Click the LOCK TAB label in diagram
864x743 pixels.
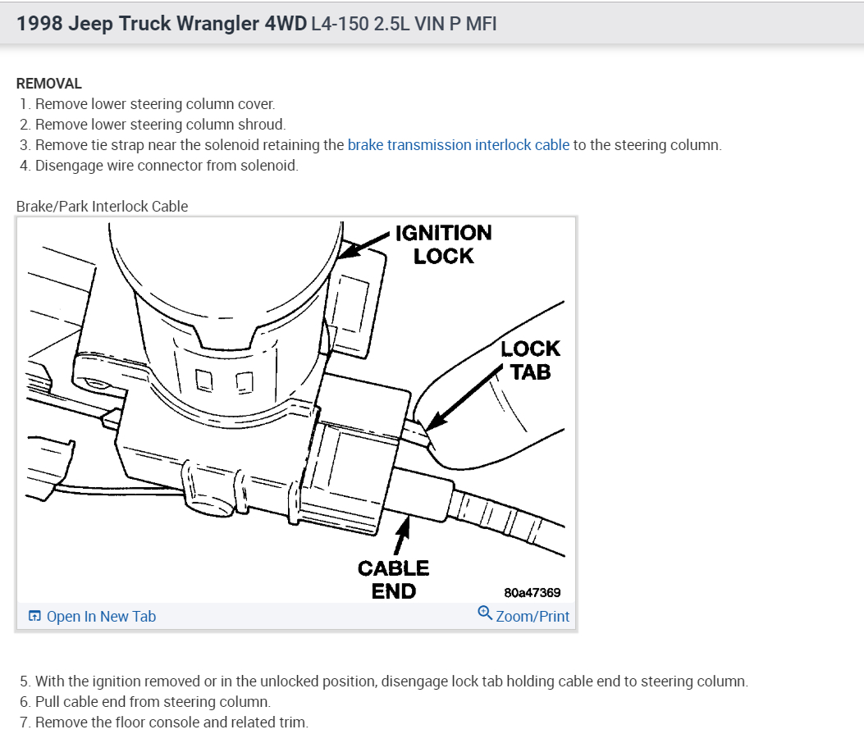[x=530, y=360]
